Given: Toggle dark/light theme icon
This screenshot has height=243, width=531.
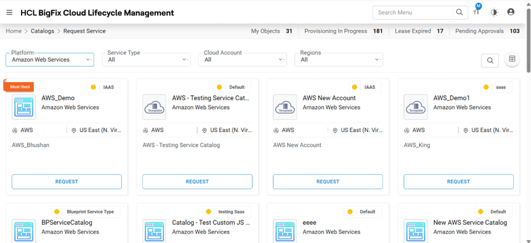Looking at the screenshot, I should pyautogui.click(x=494, y=12).
